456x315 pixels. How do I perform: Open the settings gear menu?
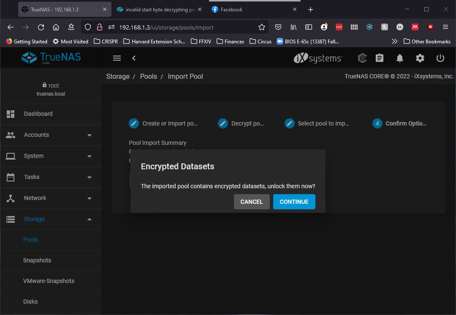tap(420, 58)
